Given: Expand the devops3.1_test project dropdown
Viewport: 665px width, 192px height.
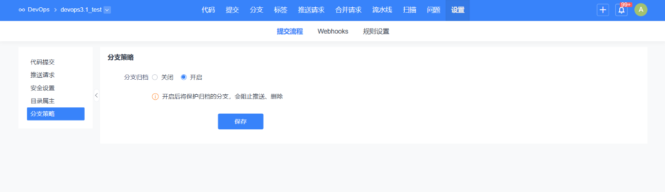Looking at the screenshot, I should pyautogui.click(x=108, y=10).
